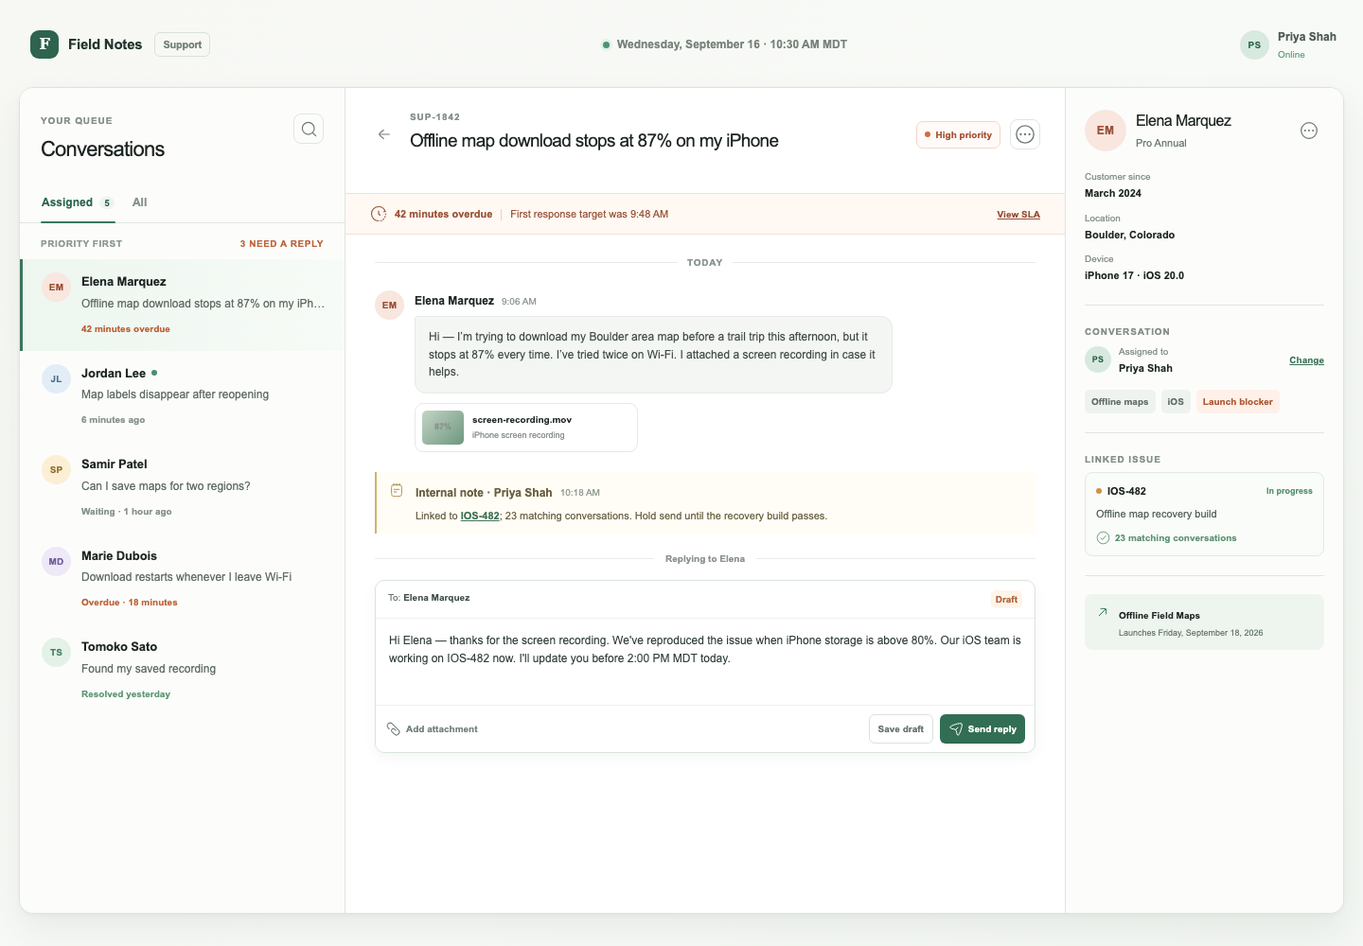Click Jordan Lee's JL avatar in queue
The height and width of the screenshot is (946, 1363).
[x=56, y=378]
